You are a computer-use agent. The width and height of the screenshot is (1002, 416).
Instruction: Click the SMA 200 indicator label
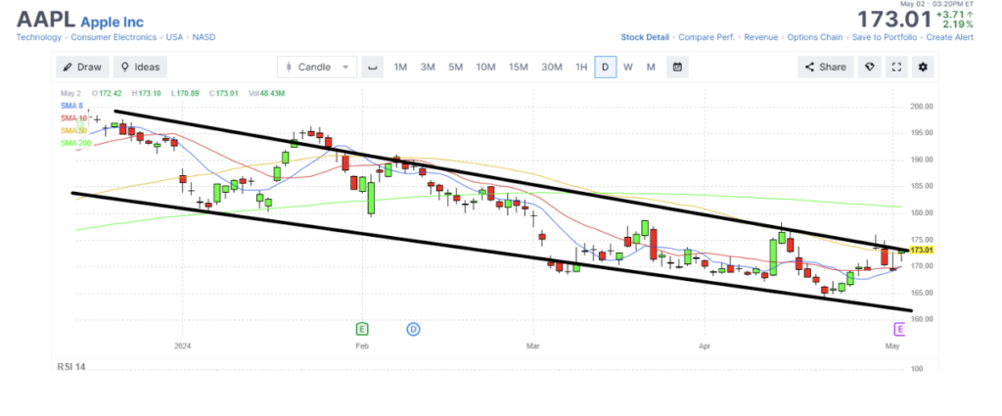(75, 143)
